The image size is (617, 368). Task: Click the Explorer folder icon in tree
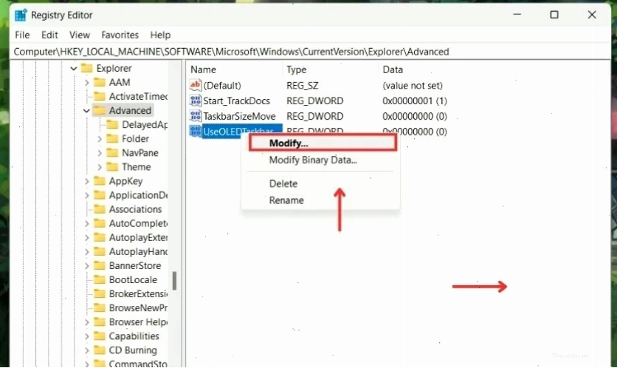[x=86, y=68]
